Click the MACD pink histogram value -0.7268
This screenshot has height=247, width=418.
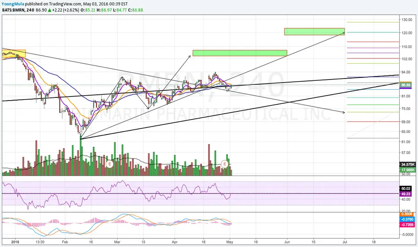tap(407, 225)
